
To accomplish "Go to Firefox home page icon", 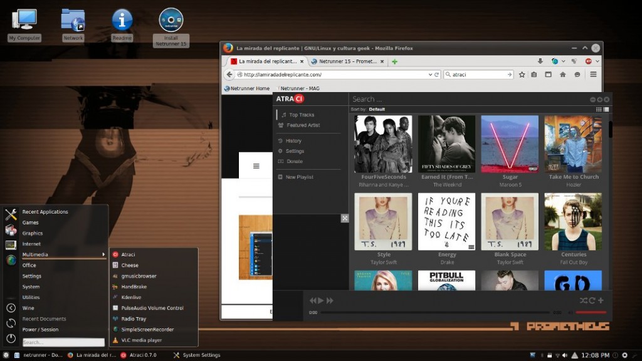I will [562, 75].
